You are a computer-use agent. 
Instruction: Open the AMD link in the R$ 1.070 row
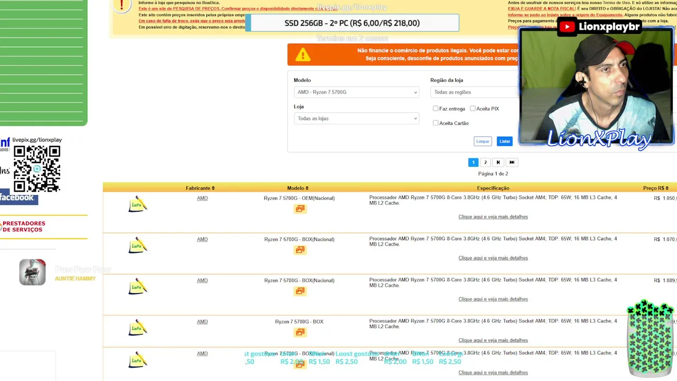pos(202,239)
